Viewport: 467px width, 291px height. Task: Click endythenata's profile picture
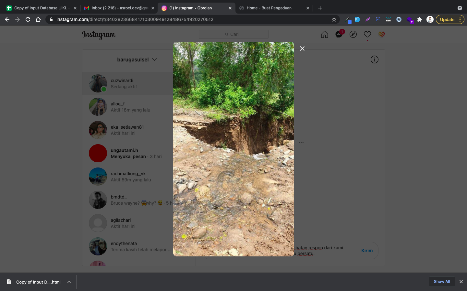(98, 246)
